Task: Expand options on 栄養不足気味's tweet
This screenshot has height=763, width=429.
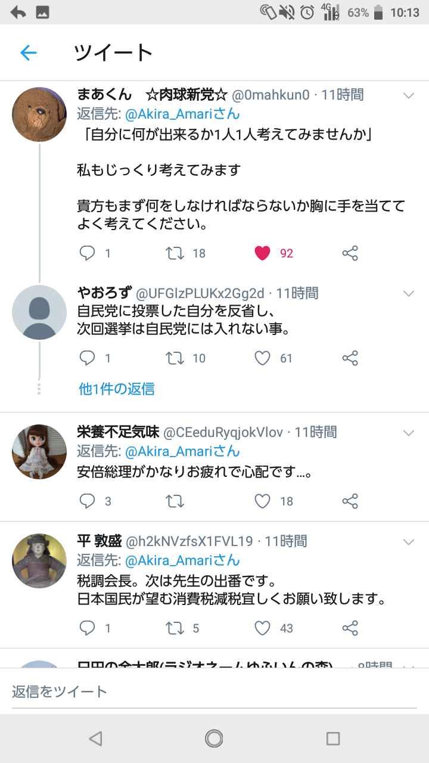Action: (409, 432)
